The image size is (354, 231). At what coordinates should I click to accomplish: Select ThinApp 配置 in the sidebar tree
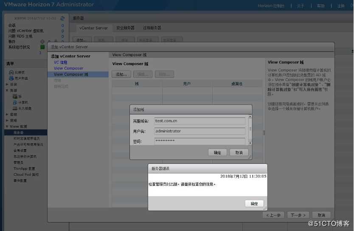point(24,168)
